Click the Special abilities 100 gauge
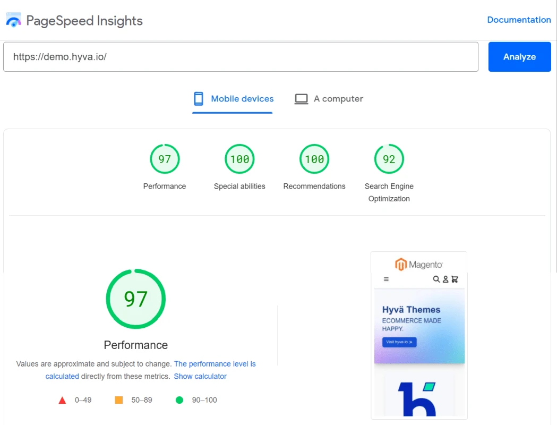Image resolution: width=557 pixels, height=425 pixels. 239,159
